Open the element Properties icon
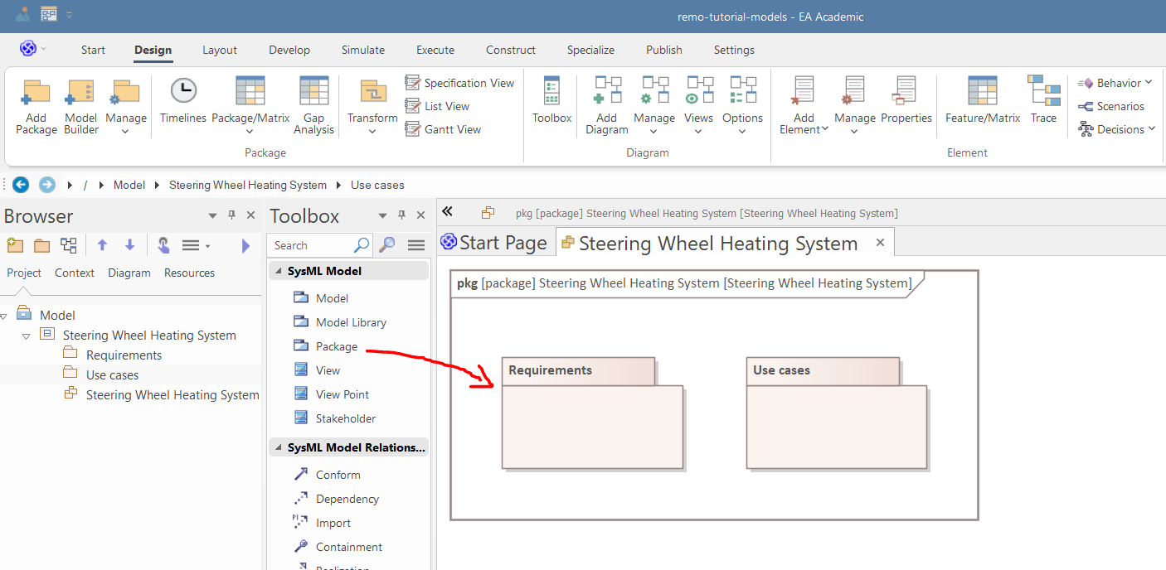The width and height of the screenshot is (1166, 570). pyautogui.click(x=906, y=100)
